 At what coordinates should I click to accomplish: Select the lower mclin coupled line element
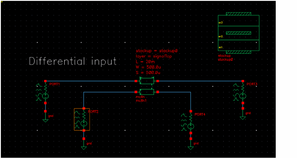147,92
